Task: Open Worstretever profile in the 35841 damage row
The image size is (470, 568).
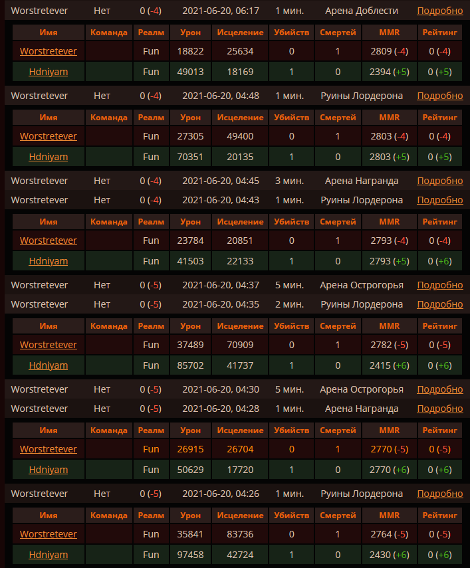Action: pos(48,534)
